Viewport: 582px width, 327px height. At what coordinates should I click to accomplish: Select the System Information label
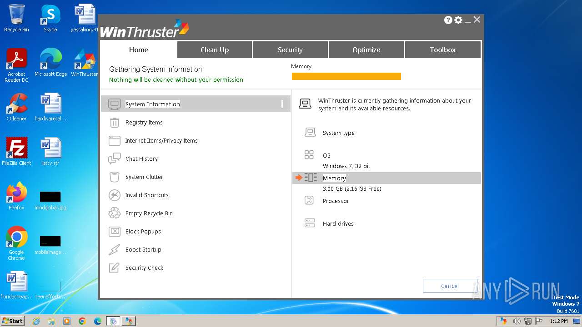tap(153, 104)
